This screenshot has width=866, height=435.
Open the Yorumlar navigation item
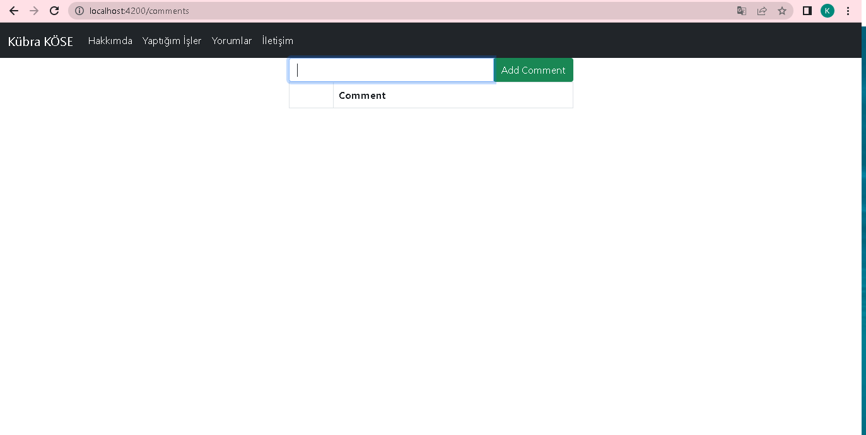click(x=231, y=40)
